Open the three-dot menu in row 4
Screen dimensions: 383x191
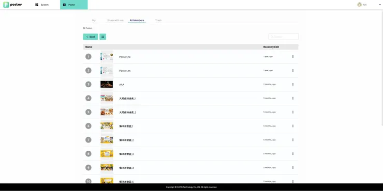(293, 98)
